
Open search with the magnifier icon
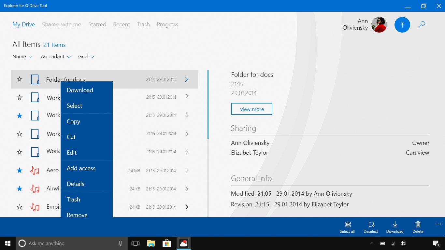click(x=422, y=24)
